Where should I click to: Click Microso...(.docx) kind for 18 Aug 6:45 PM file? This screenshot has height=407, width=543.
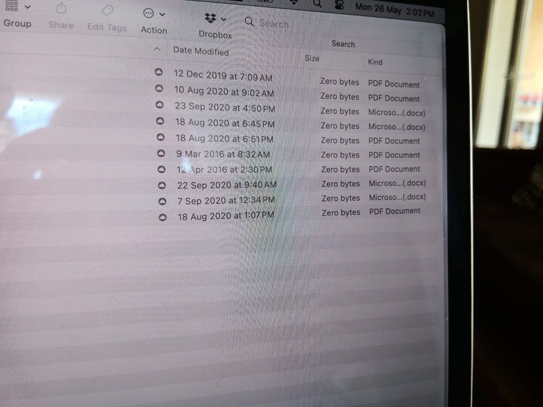click(397, 127)
